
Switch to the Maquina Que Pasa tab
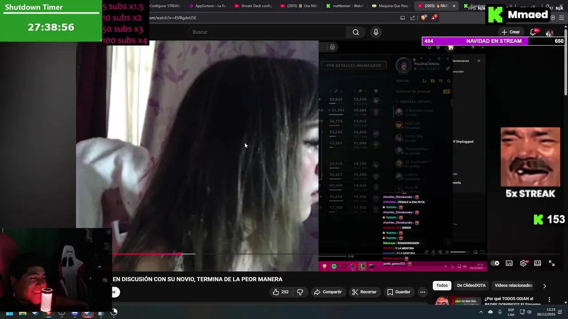point(390,6)
